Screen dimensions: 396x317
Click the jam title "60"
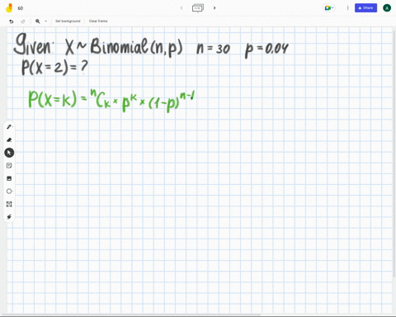(21, 8)
